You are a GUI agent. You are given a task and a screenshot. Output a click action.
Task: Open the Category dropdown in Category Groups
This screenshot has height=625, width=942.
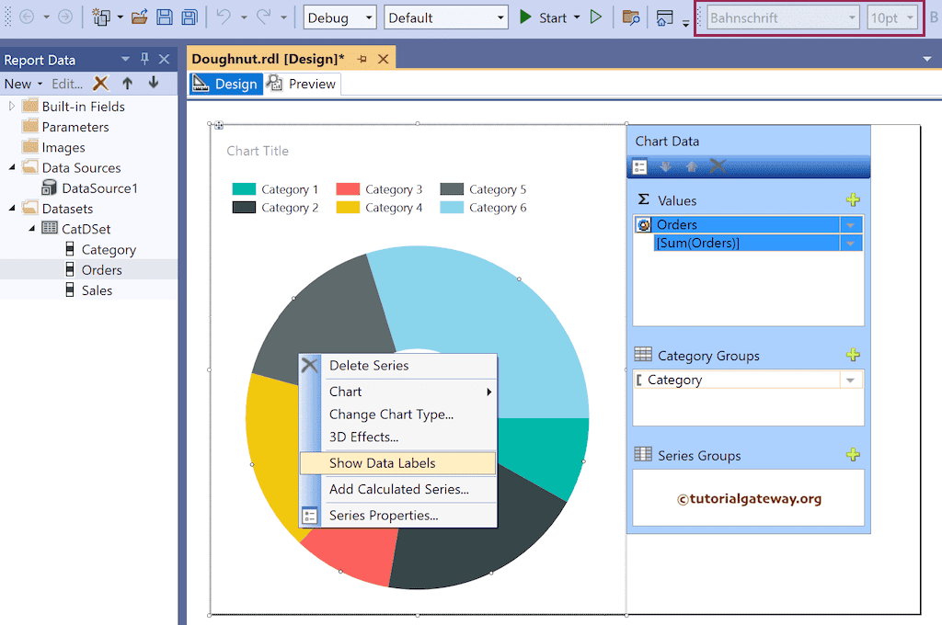pos(849,379)
